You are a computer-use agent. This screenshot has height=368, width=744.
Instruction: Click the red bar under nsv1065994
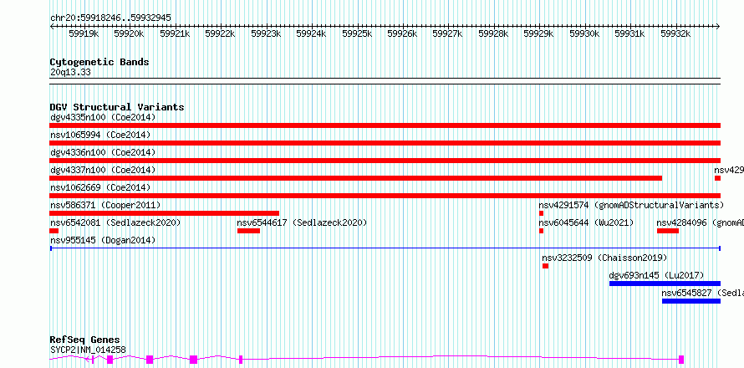tap(385, 143)
